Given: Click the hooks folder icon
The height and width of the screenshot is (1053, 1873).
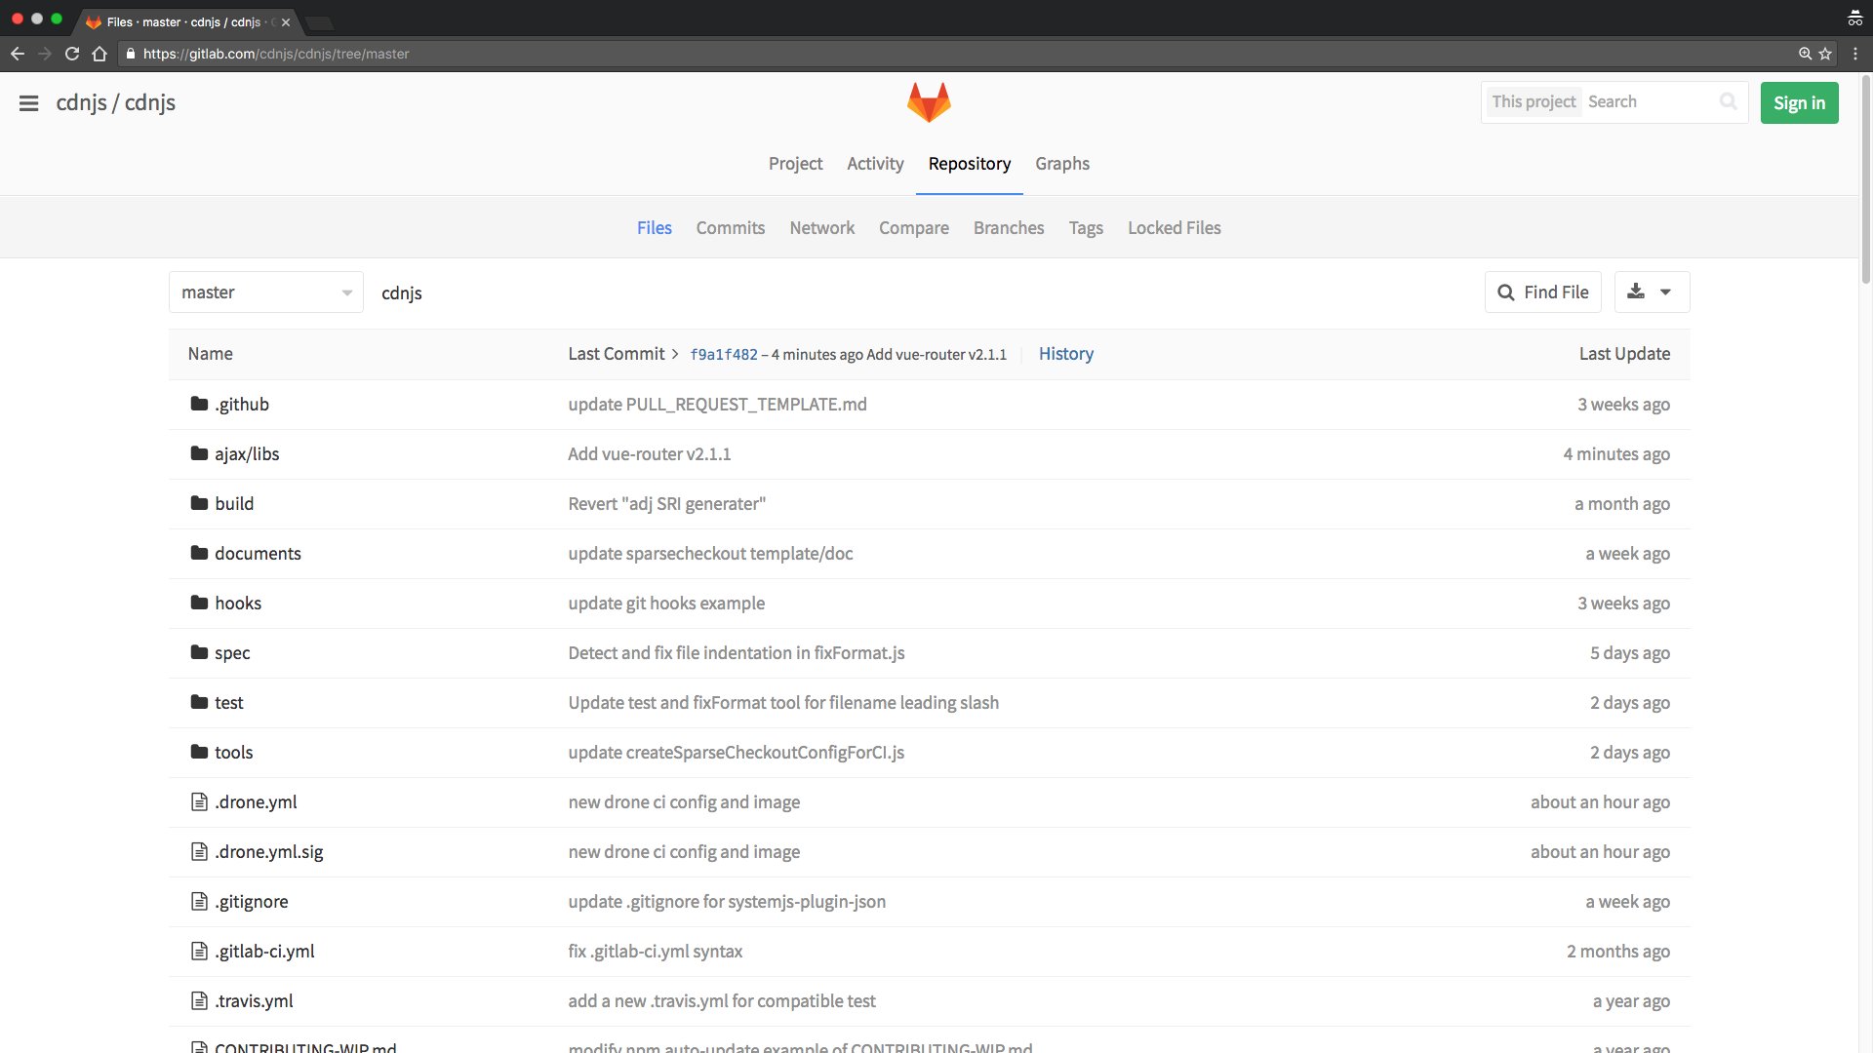Looking at the screenshot, I should tap(199, 603).
